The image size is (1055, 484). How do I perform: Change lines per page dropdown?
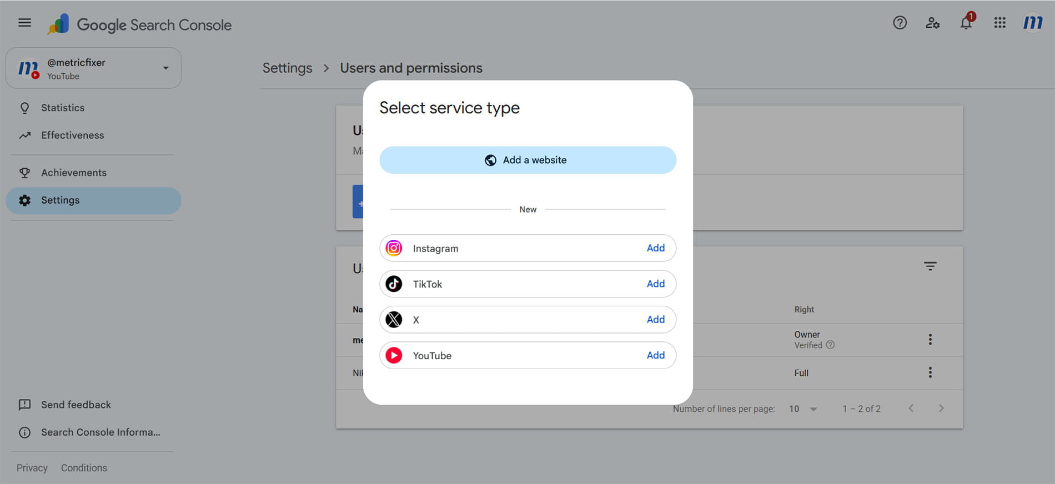pos(803,409)
